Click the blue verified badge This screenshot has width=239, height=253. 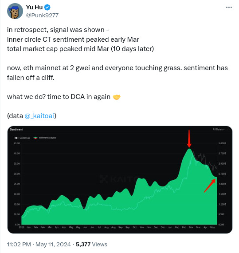(47, 7)
